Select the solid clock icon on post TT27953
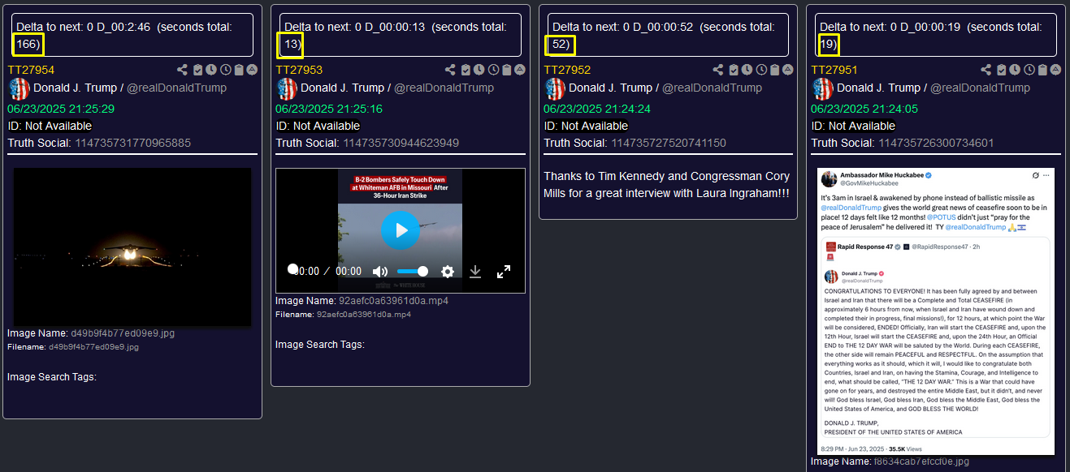 point(479,70)
